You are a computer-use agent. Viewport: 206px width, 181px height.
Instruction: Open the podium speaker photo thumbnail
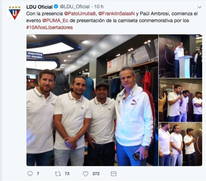(x=181, y=56)
